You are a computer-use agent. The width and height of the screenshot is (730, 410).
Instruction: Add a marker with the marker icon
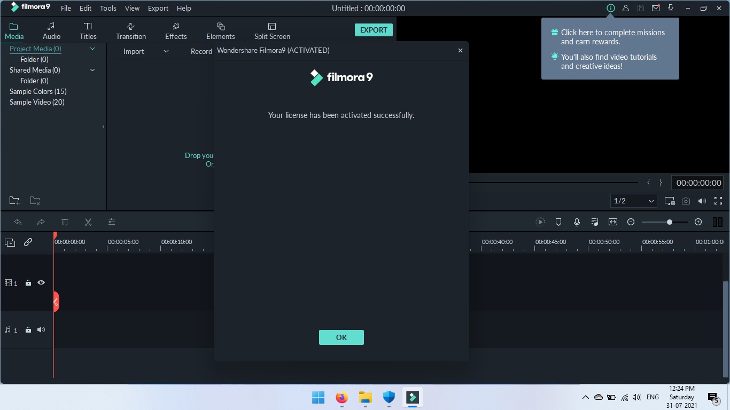(x=558, y=222)
